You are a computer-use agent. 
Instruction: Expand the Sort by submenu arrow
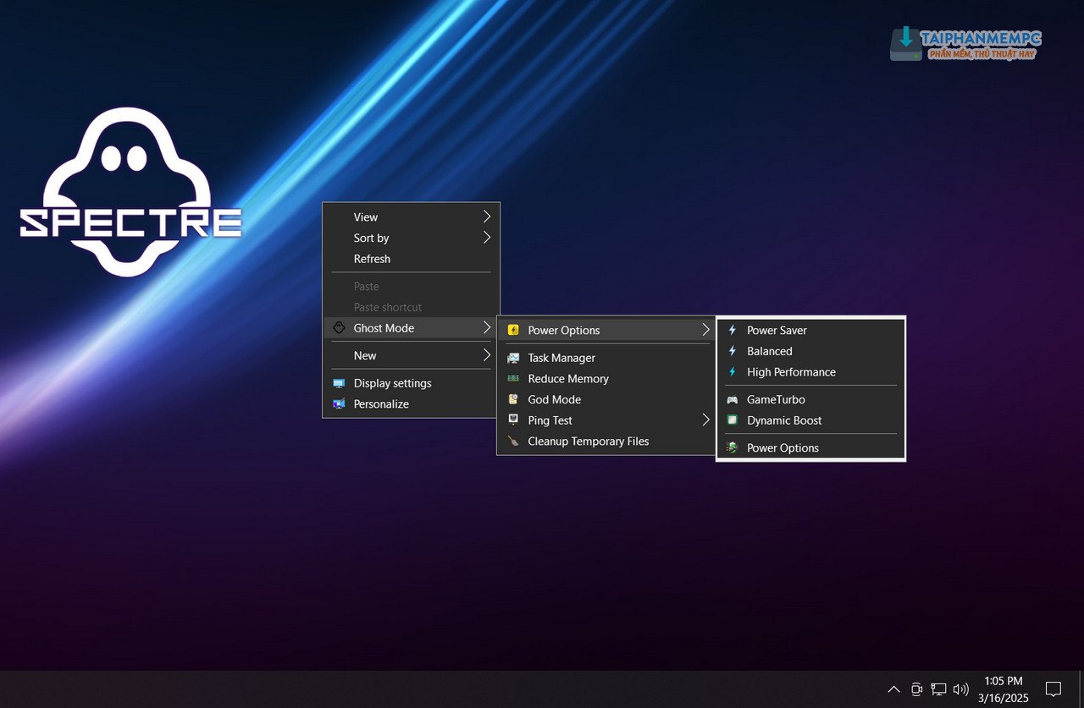tap(487, 239)
